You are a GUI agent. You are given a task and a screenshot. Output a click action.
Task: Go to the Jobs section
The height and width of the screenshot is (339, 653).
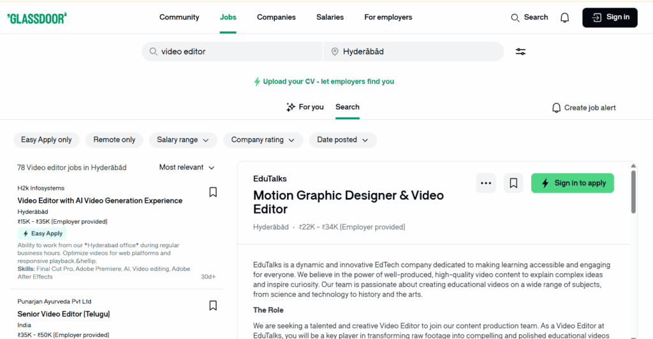(228, 17)
